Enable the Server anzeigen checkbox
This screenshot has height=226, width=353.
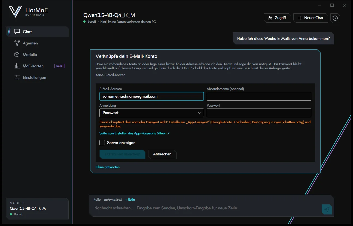pyautogui.click(x=102, y=143)
